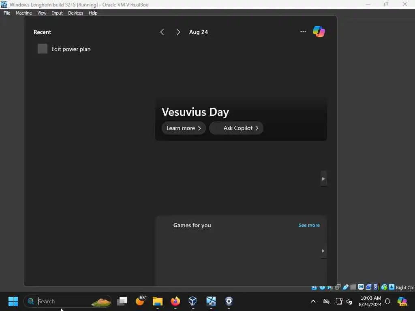Viewport: 415px width, 311px height.
Task: Click the VirtualBox optical drive status icon
Action: pos(322,288)
